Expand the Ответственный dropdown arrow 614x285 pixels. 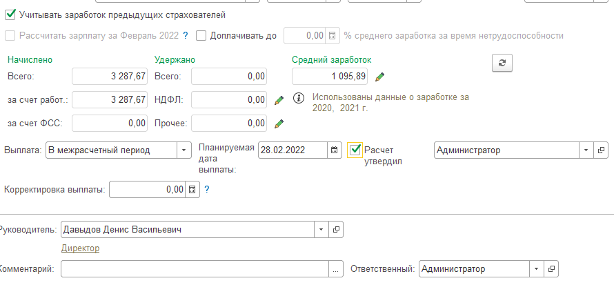coord(536,268)
